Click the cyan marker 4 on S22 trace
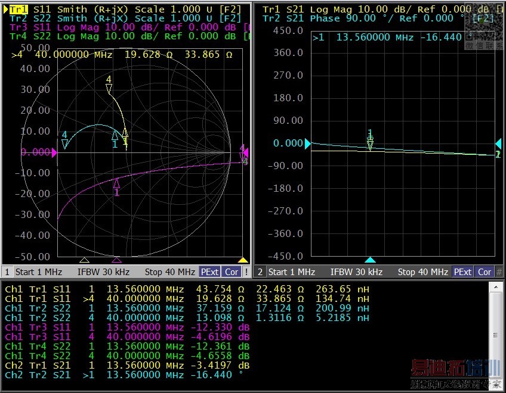Screen dimensions: 506x393 pos(64,143)
